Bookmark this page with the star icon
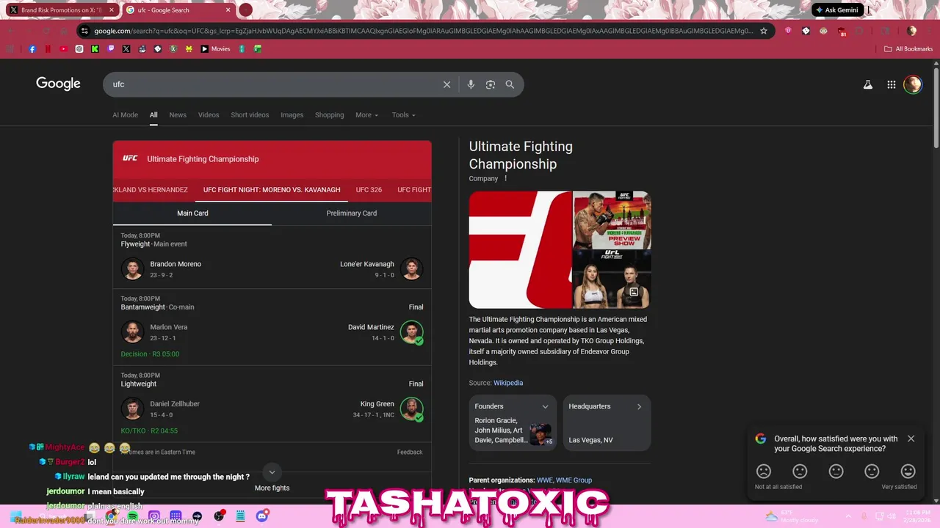The height and width of the screenshot is (528, 940). [764, 31]
